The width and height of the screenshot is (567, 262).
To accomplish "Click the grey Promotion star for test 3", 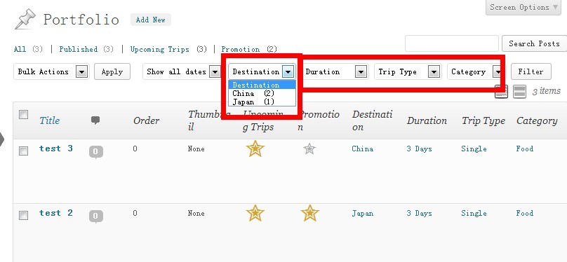I will tap(309, 149).
